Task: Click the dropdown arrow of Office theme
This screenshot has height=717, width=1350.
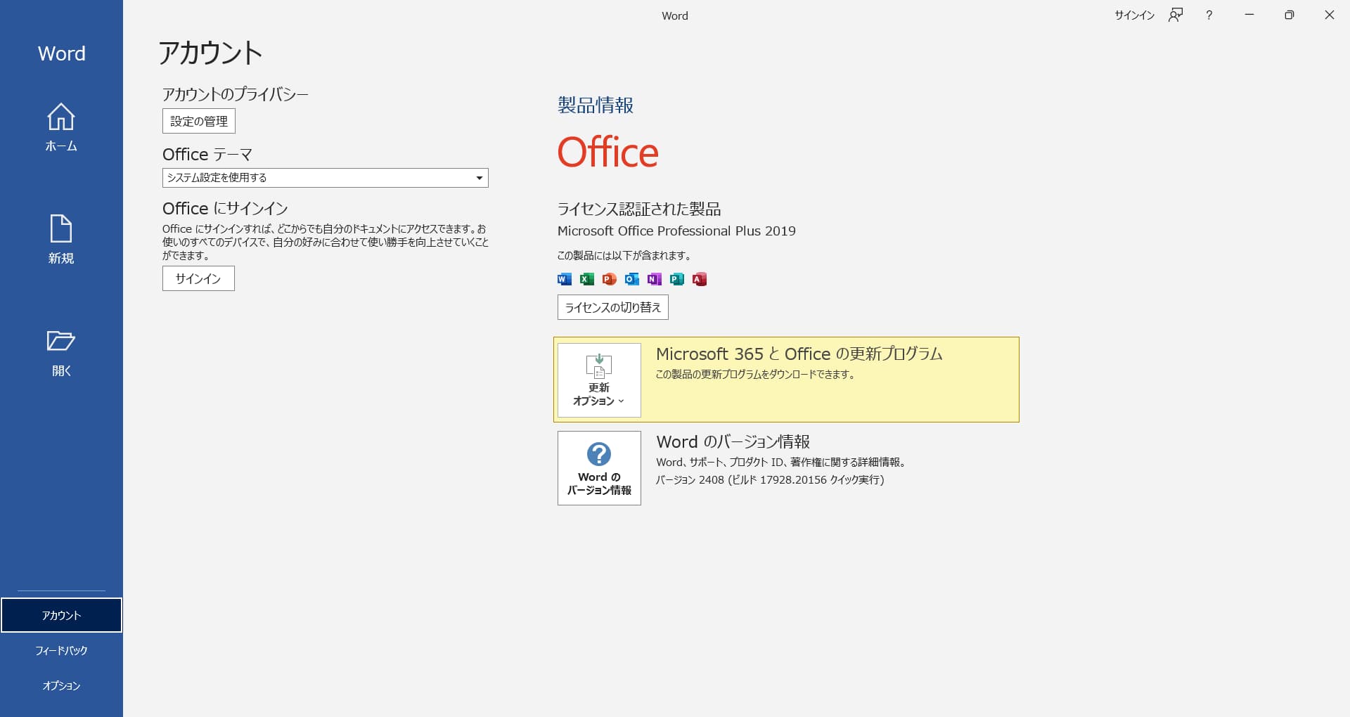Action: (x=479, y=178)
